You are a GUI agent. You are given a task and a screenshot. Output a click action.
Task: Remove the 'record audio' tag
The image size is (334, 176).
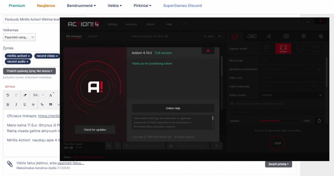[27, 62]
